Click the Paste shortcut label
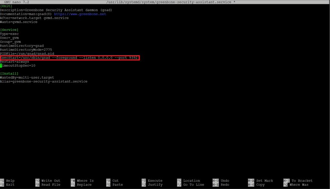330x189 pixels. point(118,184)
